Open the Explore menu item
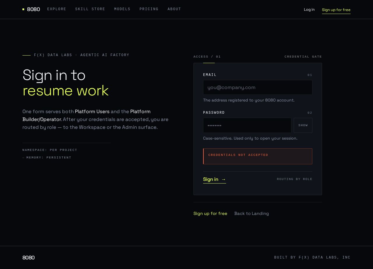This screenshot has width=373, height=269. point(57,9)
